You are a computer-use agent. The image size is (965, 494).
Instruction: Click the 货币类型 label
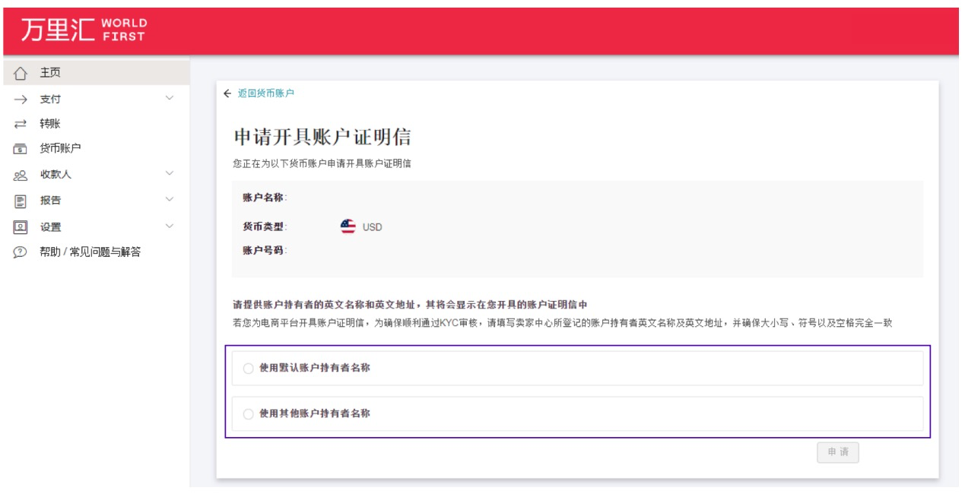[265, 226]
